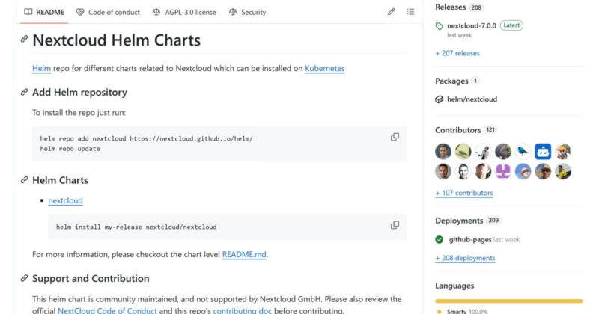The width and height of the screenshot is (599, 314).
Task: Click anchor link icon beside Nextcloud Helm Charts
Action: point(25,40)
